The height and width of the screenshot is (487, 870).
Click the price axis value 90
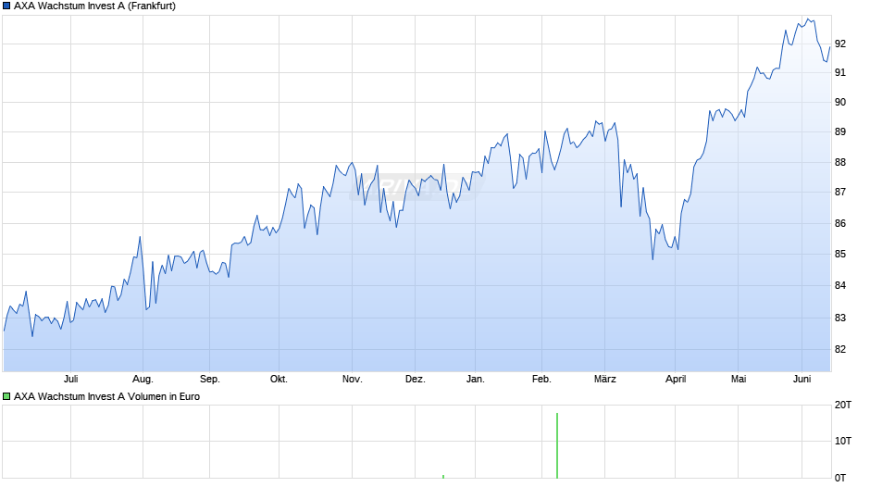(x=840, y=102)
